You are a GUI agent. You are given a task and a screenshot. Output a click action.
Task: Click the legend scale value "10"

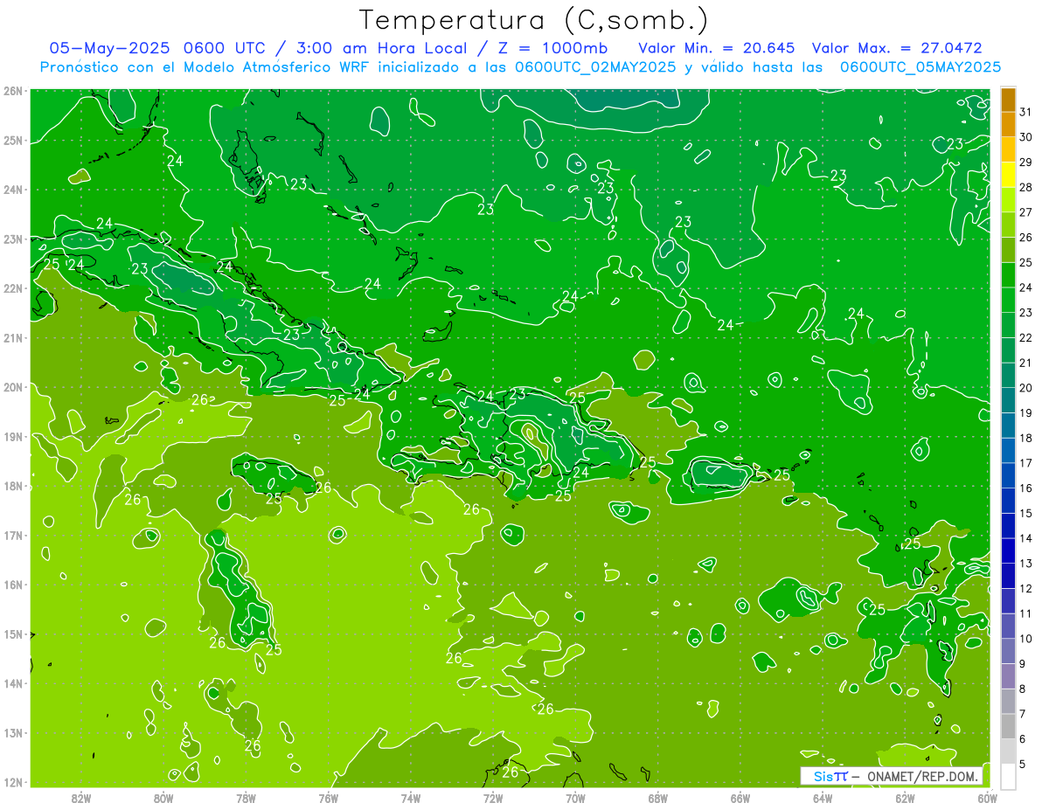(x=1026, y=639)
